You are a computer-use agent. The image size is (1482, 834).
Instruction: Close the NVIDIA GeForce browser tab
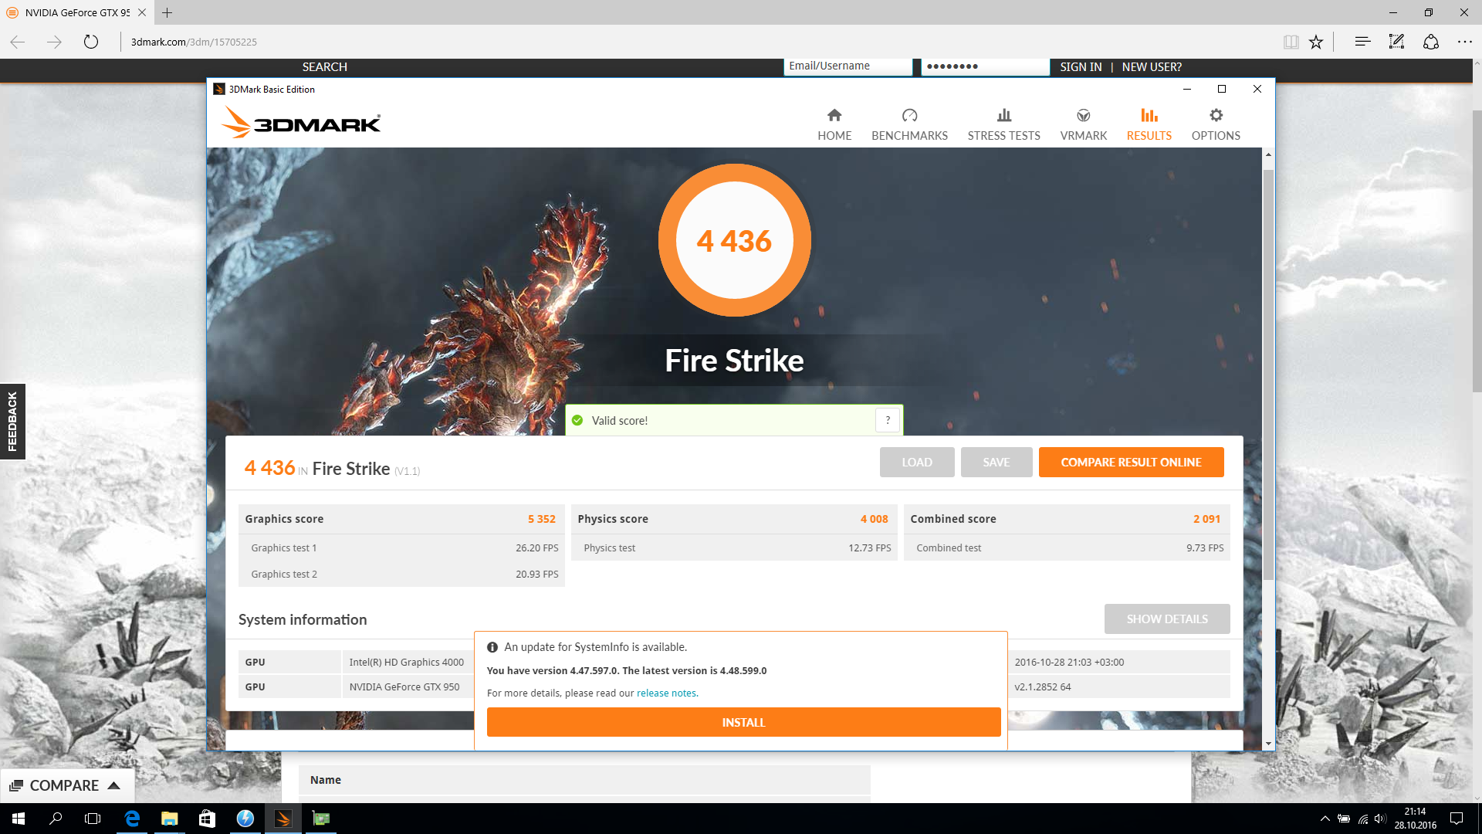142,12
